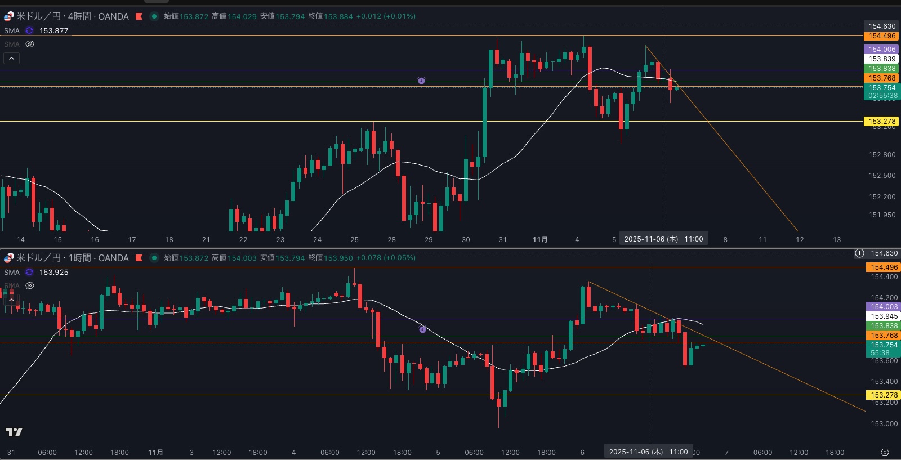901x460 pixels.
Task: Click the green market status dot on the 4時間 chart
Action: pos(154,16)
